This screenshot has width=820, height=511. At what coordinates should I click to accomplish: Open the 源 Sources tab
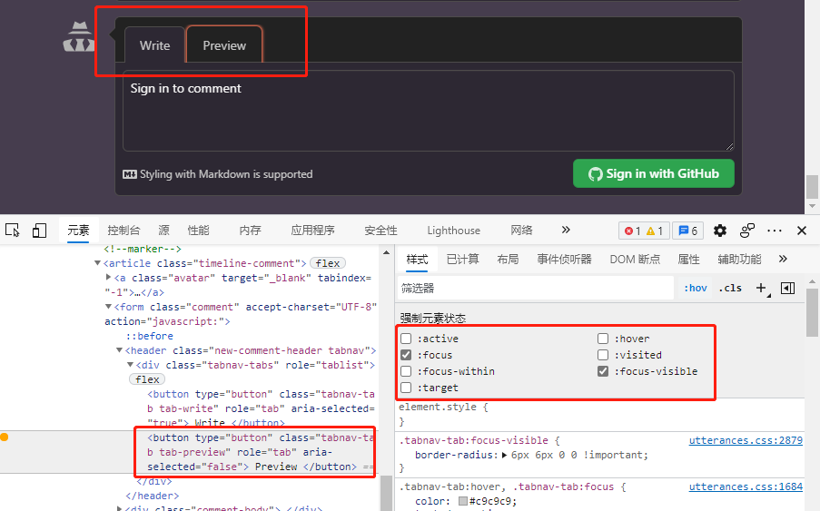[x=164, y=231]
